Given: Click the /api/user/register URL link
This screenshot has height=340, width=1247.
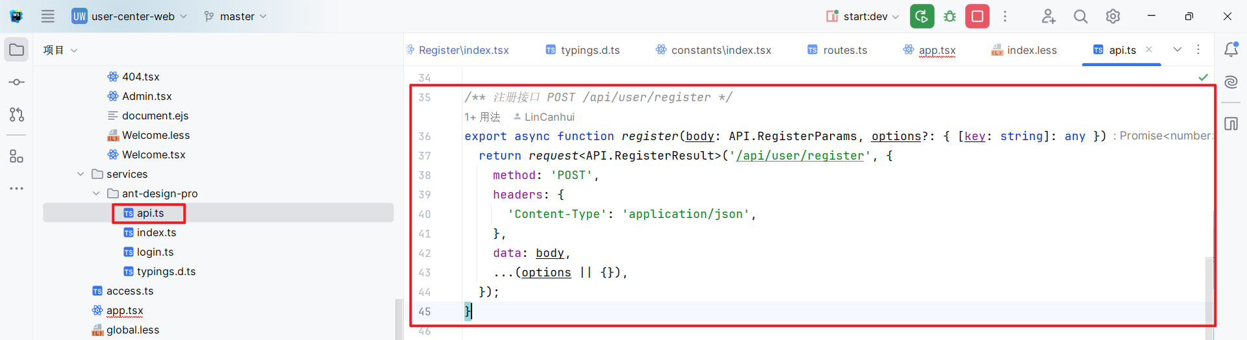Looking at the screenshot, I should click(800, 156).
